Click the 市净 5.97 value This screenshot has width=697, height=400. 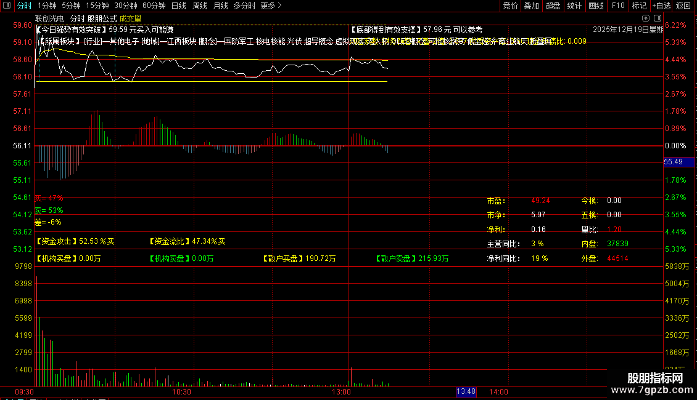[x=538, y=215]
